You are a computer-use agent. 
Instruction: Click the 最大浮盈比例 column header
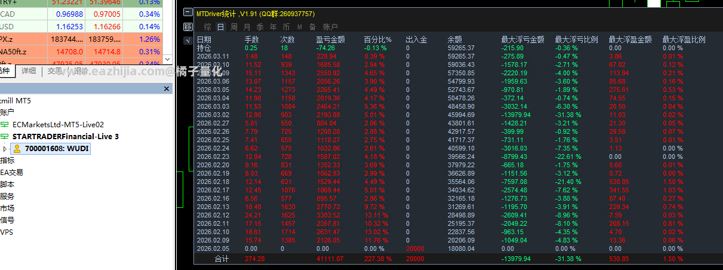[x=684, y=40]
